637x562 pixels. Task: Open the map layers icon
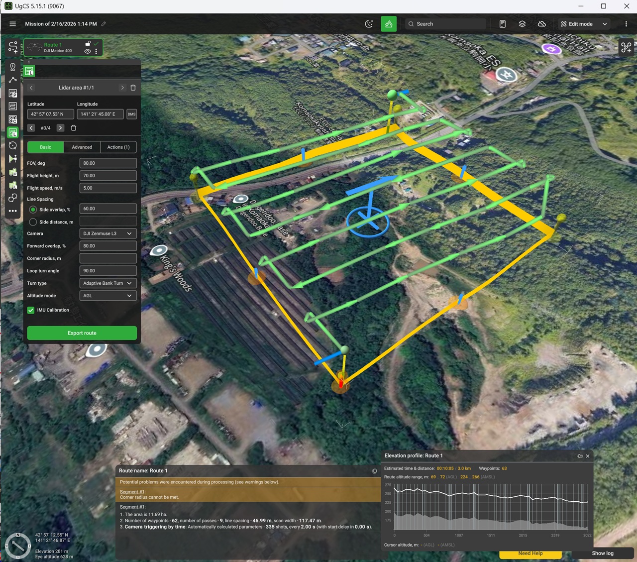click(x=522, y=24)
